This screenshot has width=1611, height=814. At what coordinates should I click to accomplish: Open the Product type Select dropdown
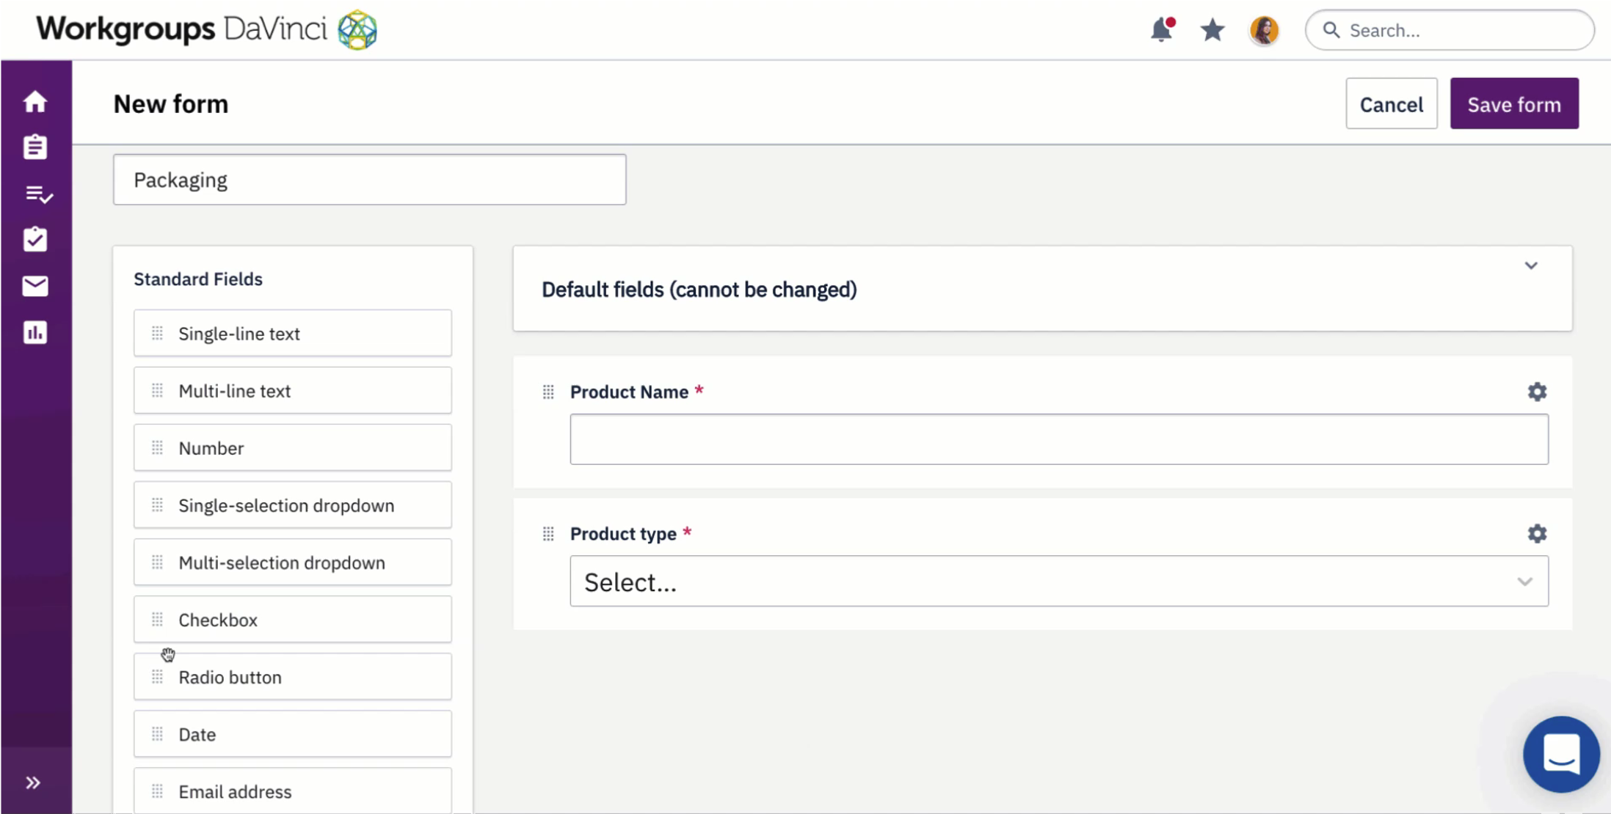click(x=1059, y=581)
